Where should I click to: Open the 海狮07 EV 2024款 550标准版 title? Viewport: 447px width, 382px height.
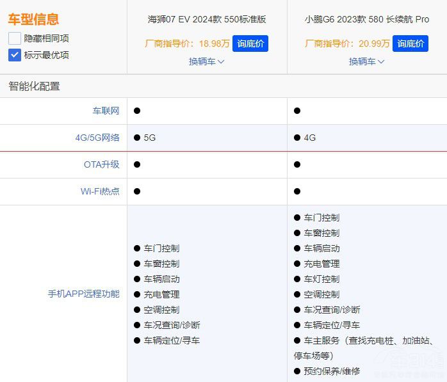(207, 19)
